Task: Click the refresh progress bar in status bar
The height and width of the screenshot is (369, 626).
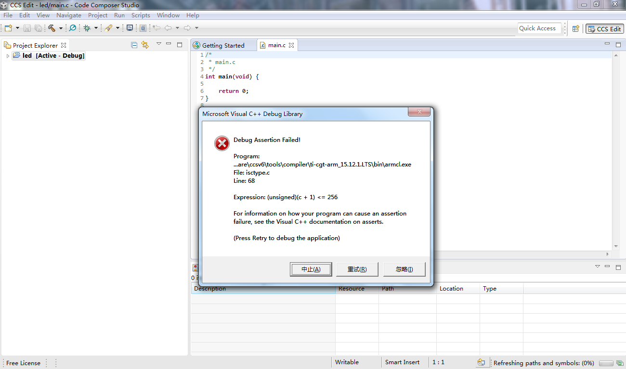Action: coord(606,363)
